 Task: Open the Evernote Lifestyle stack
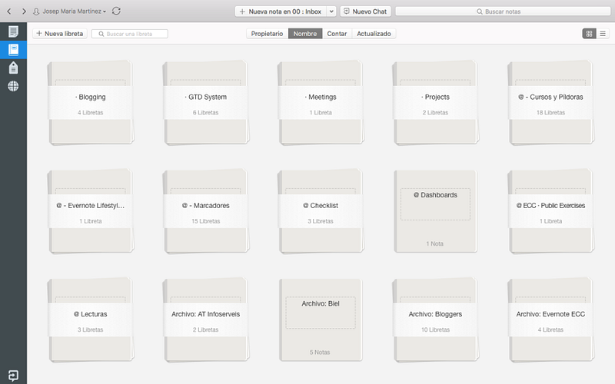91,211
